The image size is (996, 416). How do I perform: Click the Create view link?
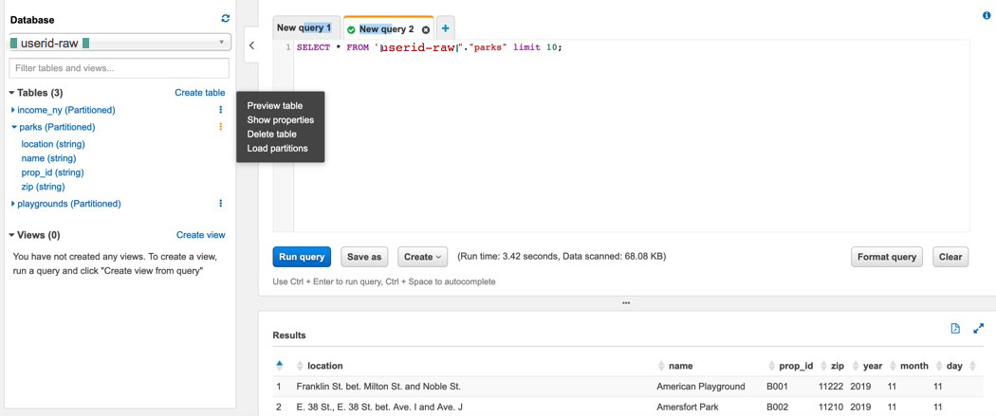201,235
